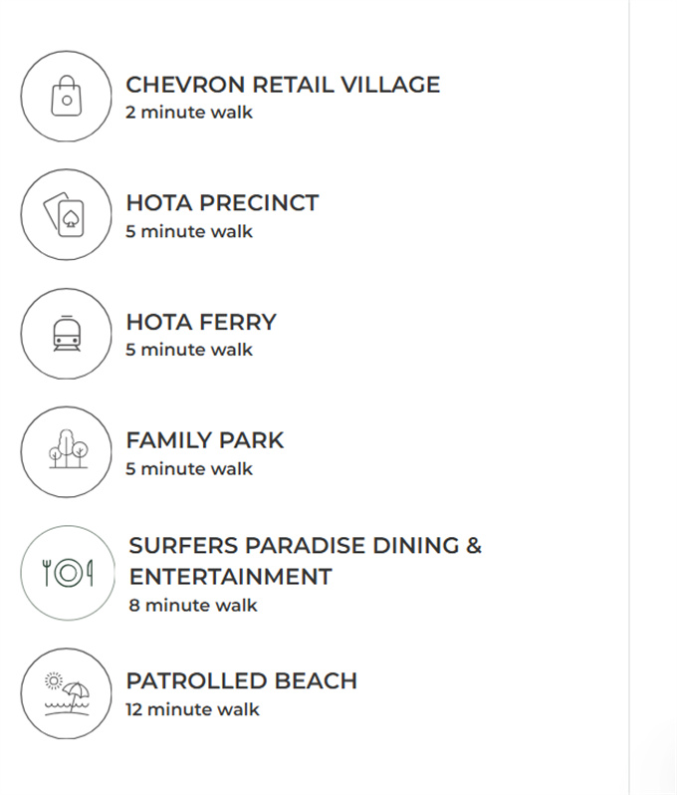Open the Family Park heading

click(205, 440)
